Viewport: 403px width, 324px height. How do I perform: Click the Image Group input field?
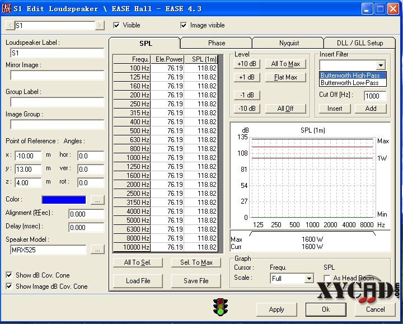coord(57,124)
